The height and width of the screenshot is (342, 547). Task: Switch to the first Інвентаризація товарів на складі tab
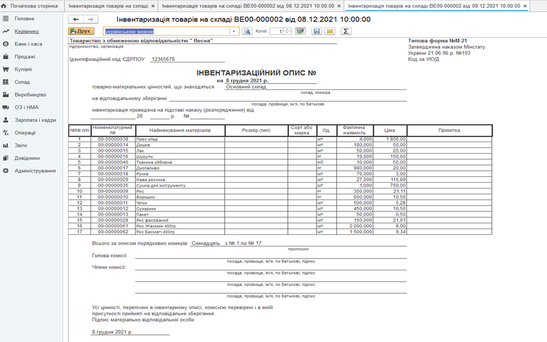[x=108, y=6]
